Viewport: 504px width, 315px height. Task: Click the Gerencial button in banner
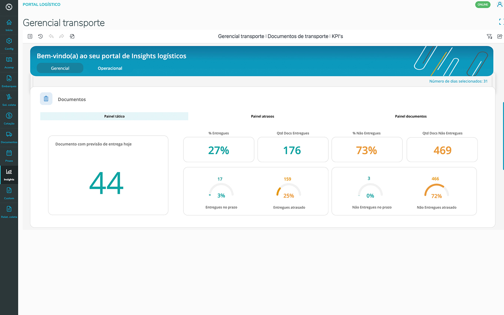click(x=60, y=68)
